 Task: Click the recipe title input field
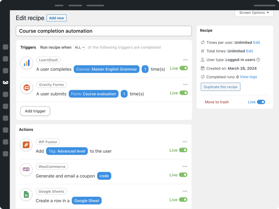click(x=104, y=31)
